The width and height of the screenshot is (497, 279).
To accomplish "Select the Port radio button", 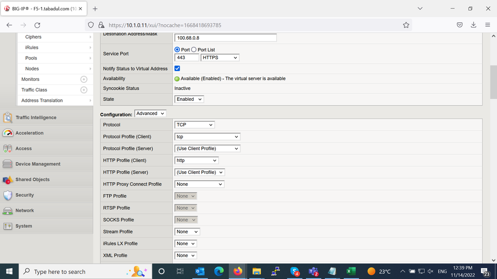I will [178, 50].
